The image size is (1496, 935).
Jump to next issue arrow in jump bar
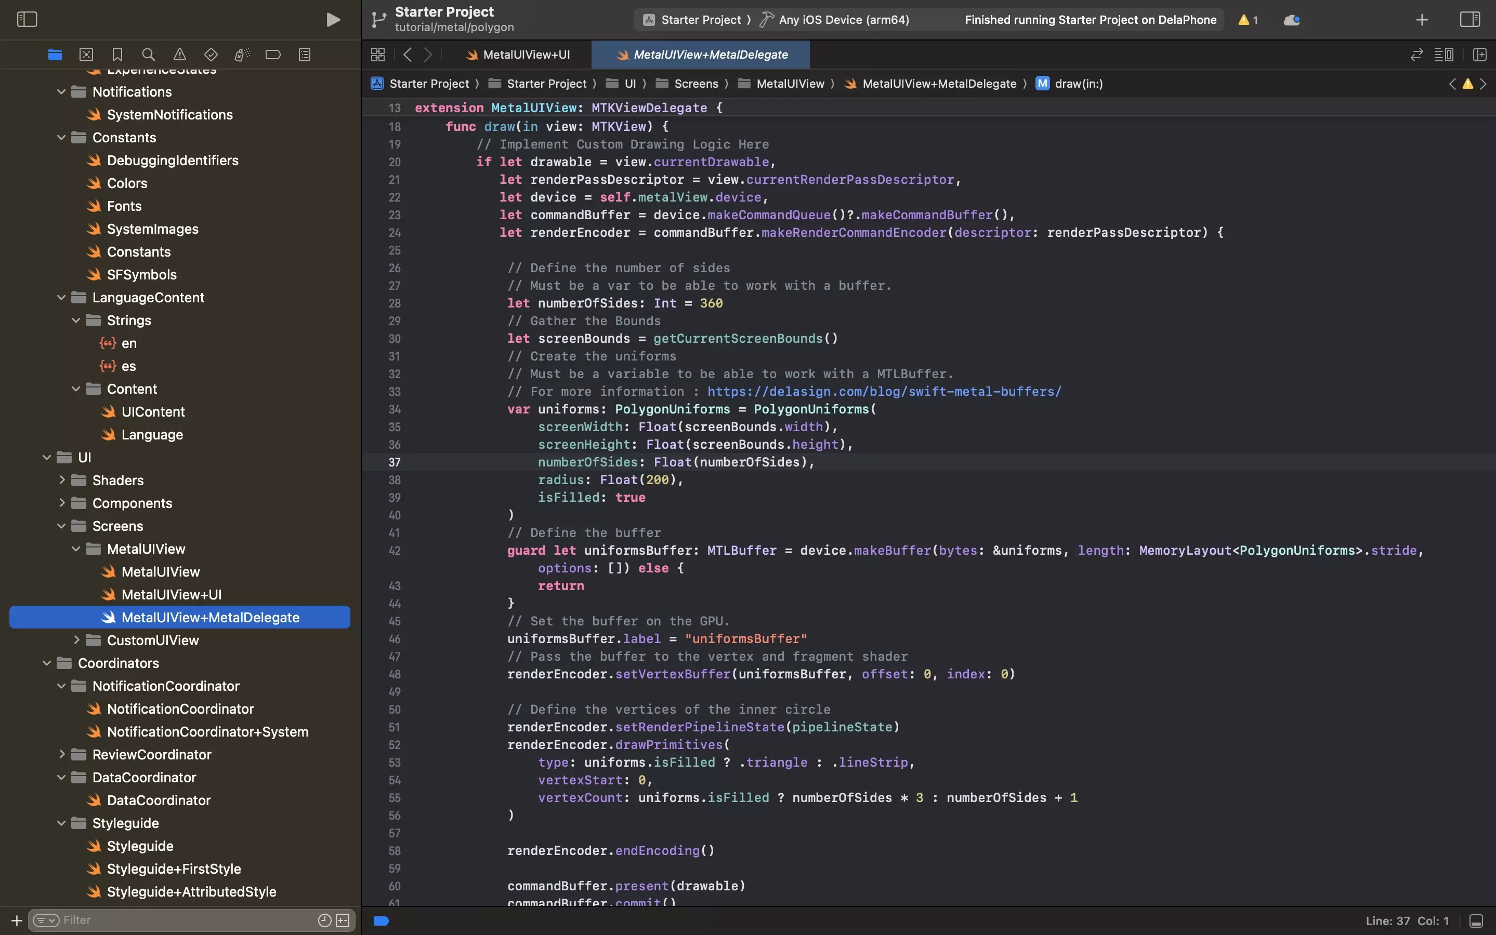click(x=1483, y=84)
